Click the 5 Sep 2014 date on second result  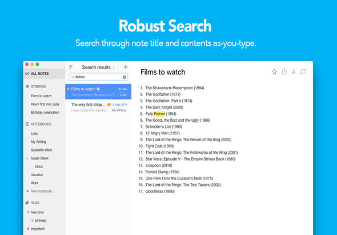click(120, 105)
